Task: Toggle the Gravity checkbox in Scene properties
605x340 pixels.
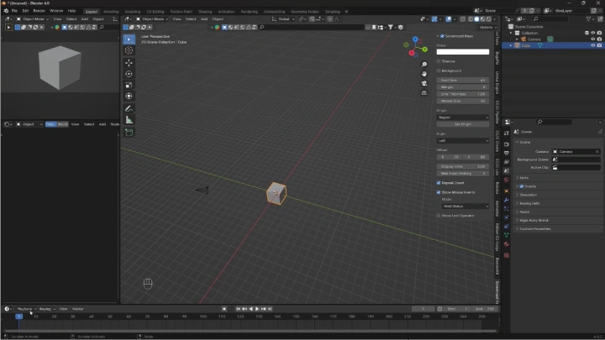Action: point(522,186)
